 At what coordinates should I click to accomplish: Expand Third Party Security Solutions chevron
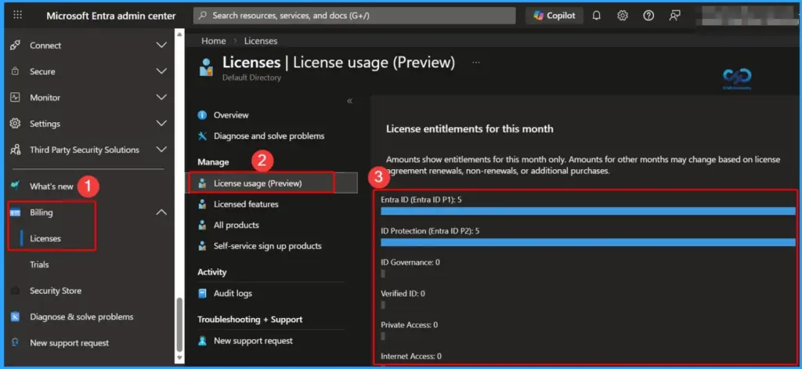click(x=161, y=150)
